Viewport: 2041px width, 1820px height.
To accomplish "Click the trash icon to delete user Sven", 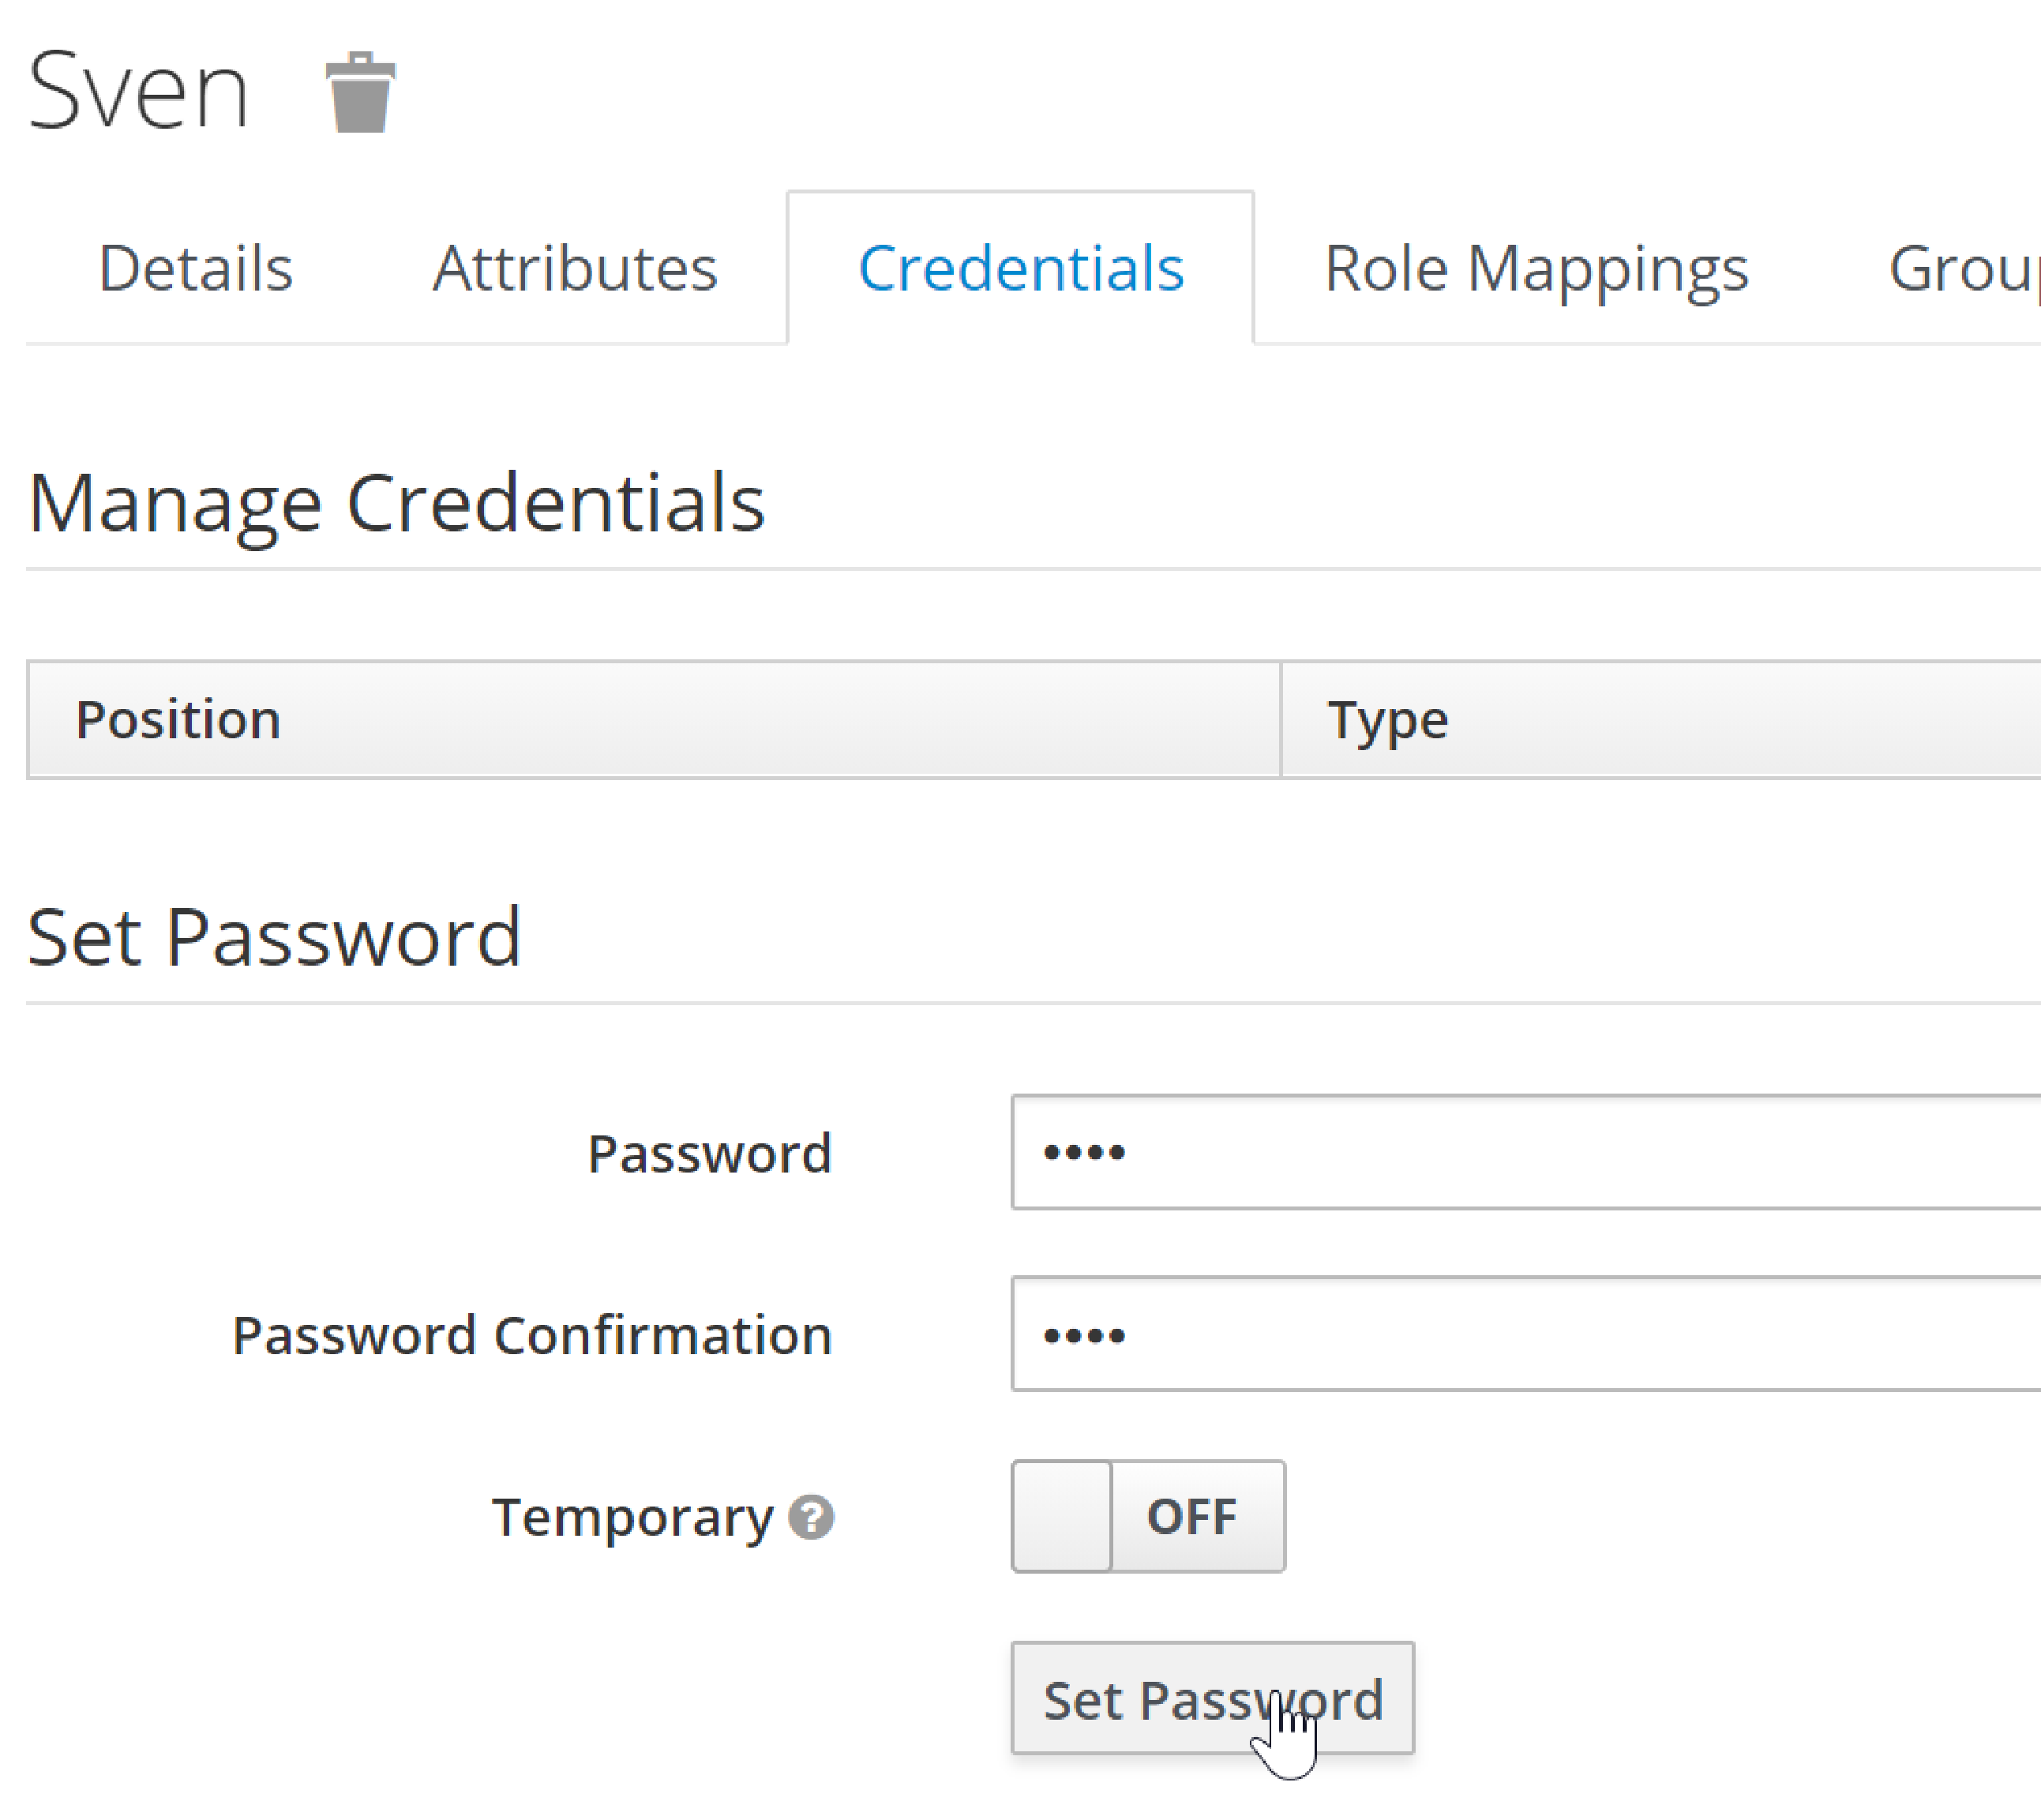I will 360,93.
